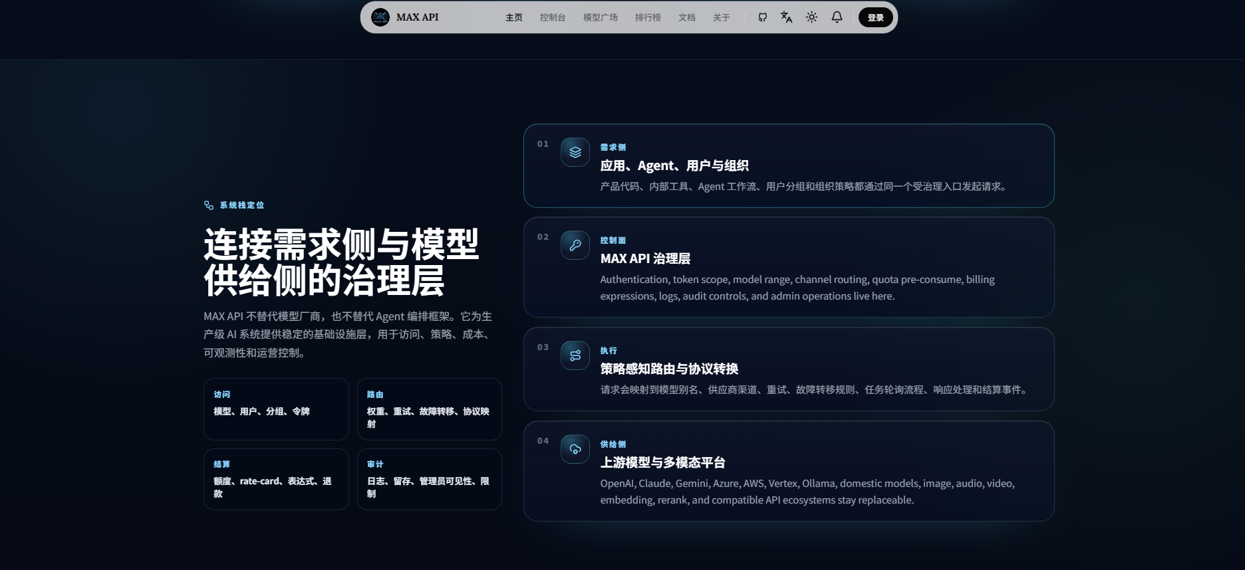Open the 关于 nav item
Image resolution: width=1245 pixels, height=570 pixels.
[722, 17]
